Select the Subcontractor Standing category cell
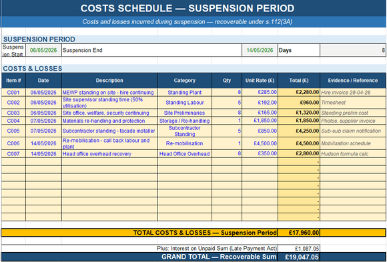This screenshot has width=387, height=262. point(185,131)
